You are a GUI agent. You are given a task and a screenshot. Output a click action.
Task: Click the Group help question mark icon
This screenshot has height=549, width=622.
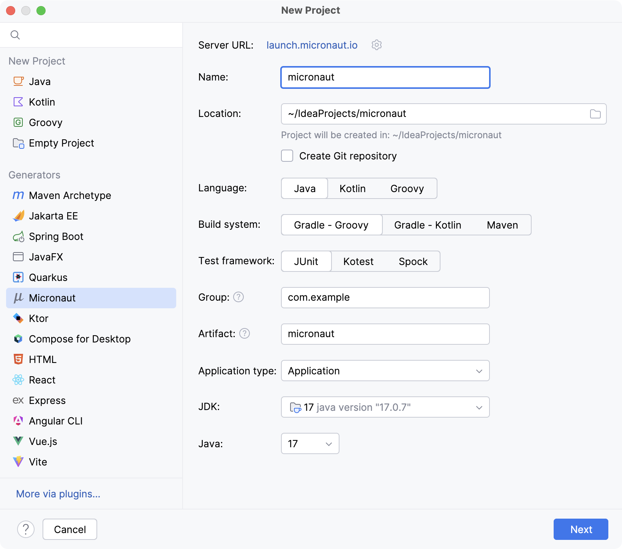click(x=238, y=297)
